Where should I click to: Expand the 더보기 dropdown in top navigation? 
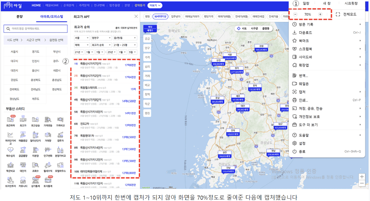click(156, 5)
